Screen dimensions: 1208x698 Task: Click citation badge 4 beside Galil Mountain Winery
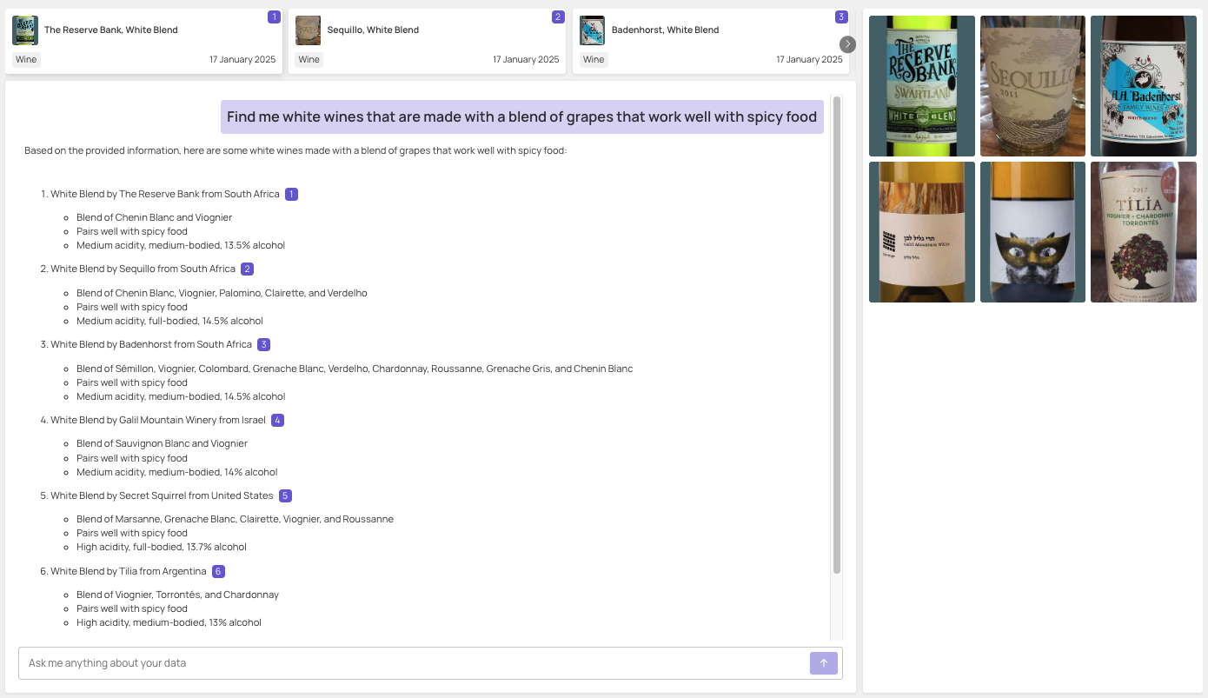point(277,421)
